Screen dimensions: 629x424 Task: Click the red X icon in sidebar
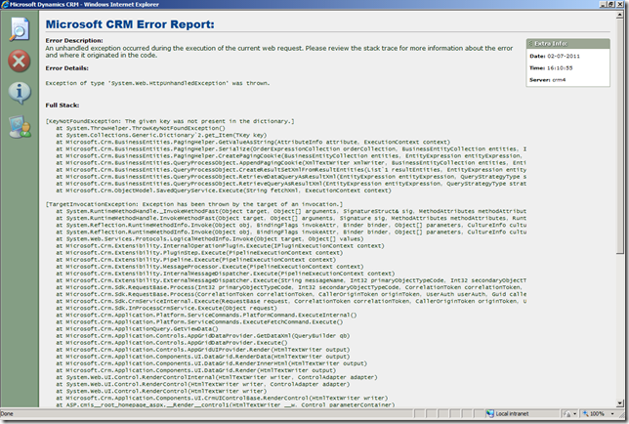pos(19,61)
